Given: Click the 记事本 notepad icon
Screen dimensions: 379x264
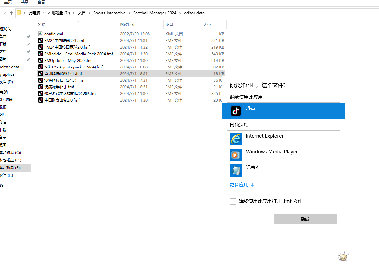Looking at the screenshot, I should tap(236, 171).
